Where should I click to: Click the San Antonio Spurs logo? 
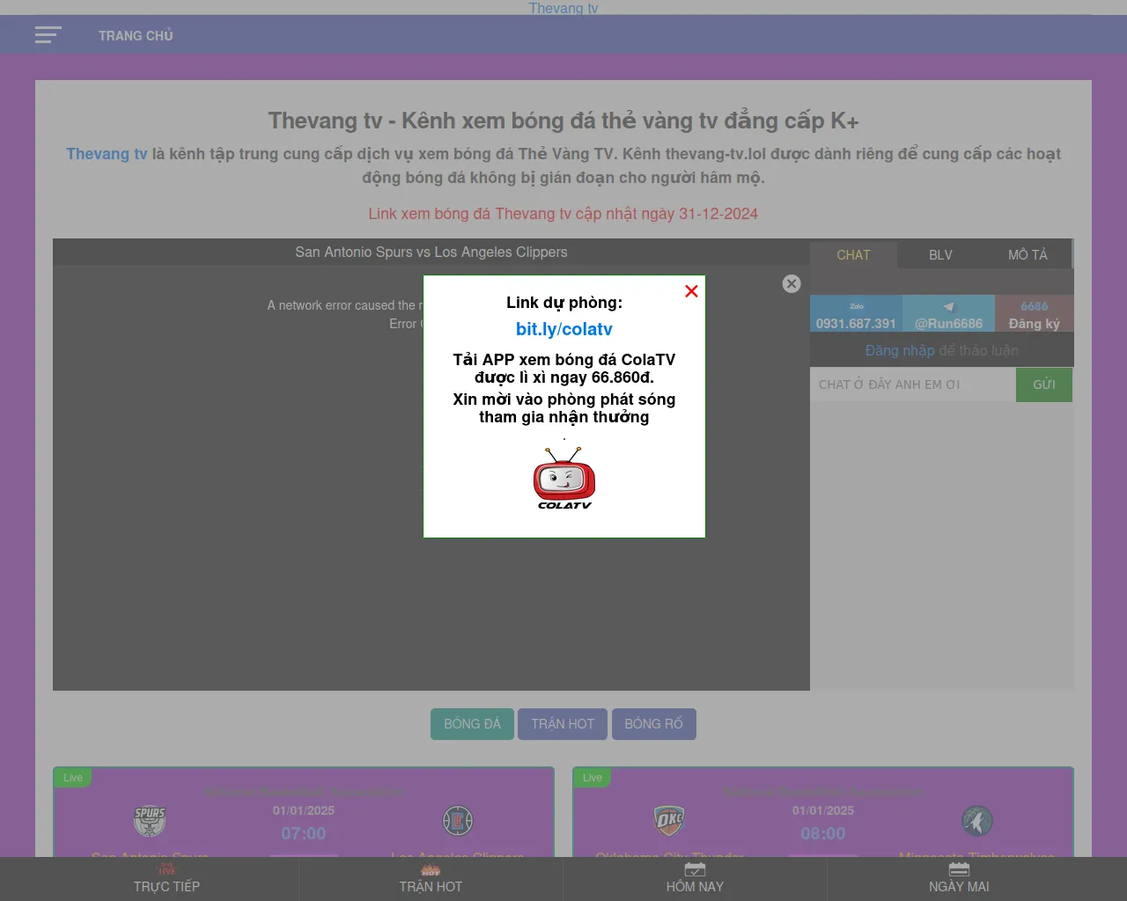[150, 820]
